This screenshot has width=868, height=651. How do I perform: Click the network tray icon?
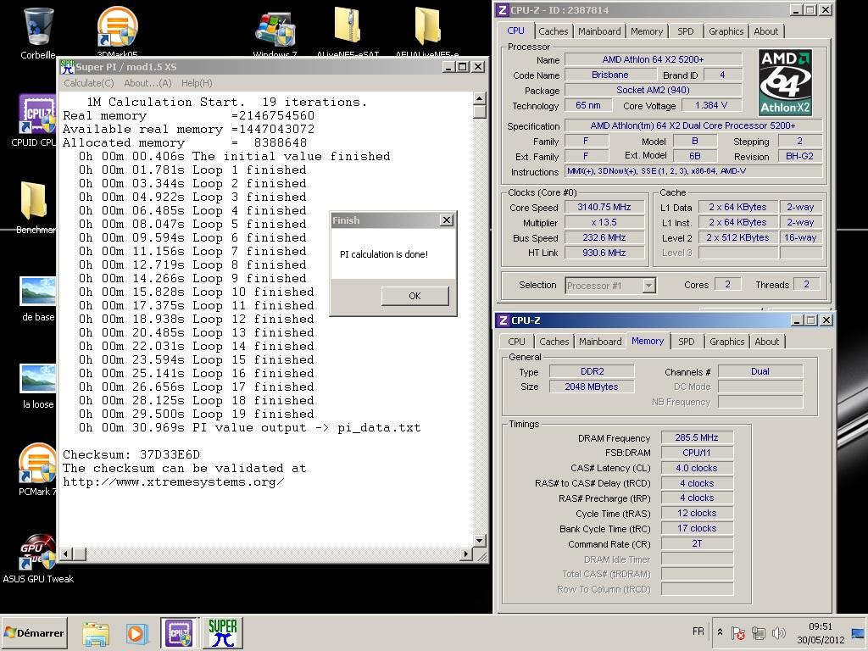758,632
